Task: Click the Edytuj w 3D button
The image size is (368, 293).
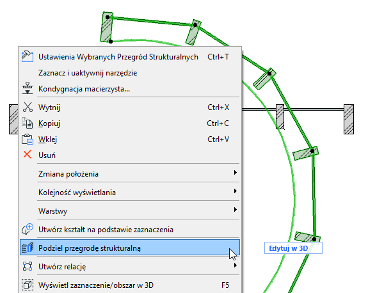Action: pos(293,248)
